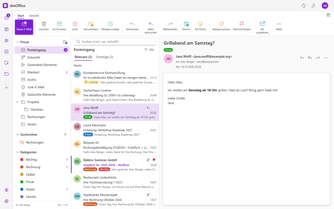Viewport: 334px width, 209px height.
Task: Compose a new message with Neue E-Mail
Action: (x=24, y=27)
